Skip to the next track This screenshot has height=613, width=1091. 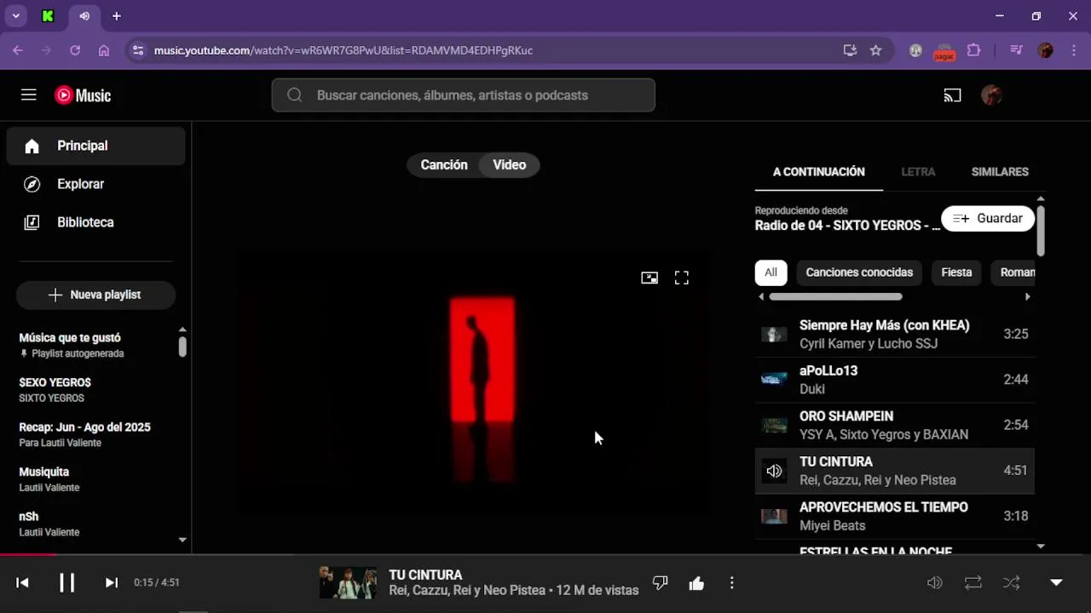[x=112, y=582]
